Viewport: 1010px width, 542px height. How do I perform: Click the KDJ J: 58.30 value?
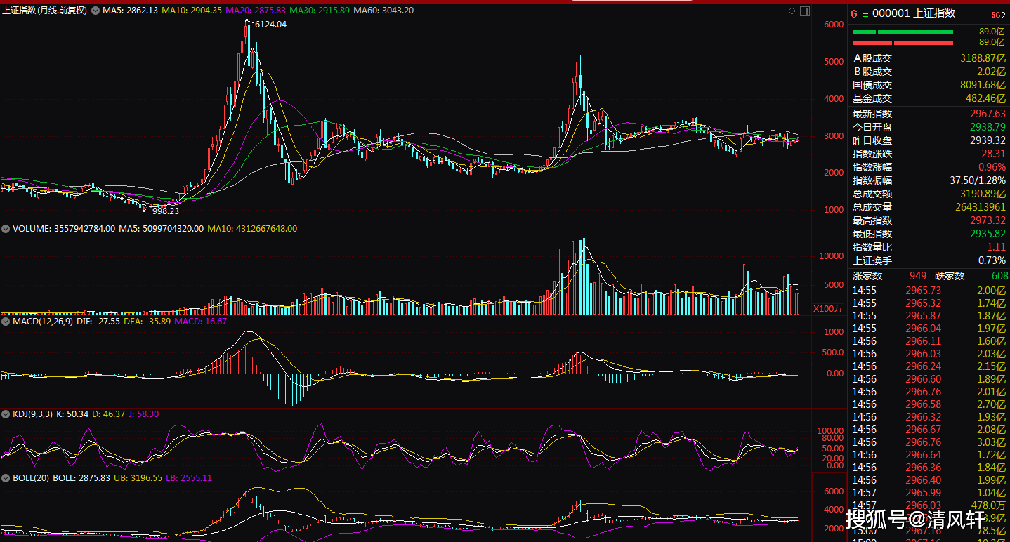pyautogui.click(x=145, y=414)
